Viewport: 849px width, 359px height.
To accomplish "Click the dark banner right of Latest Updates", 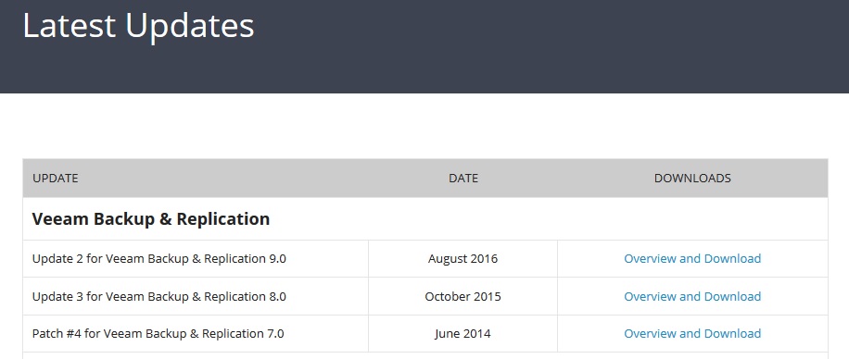I will (552, 46).
